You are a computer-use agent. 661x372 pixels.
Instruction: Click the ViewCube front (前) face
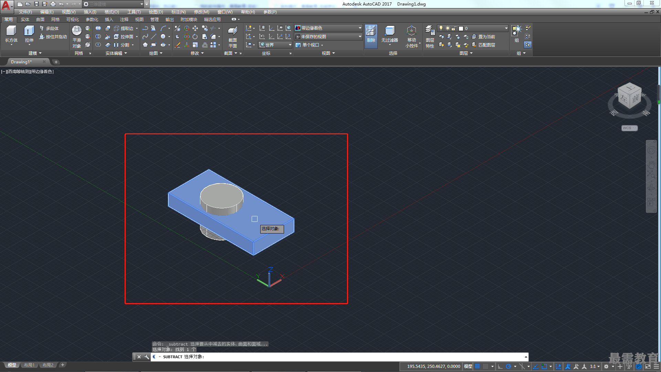635,99
